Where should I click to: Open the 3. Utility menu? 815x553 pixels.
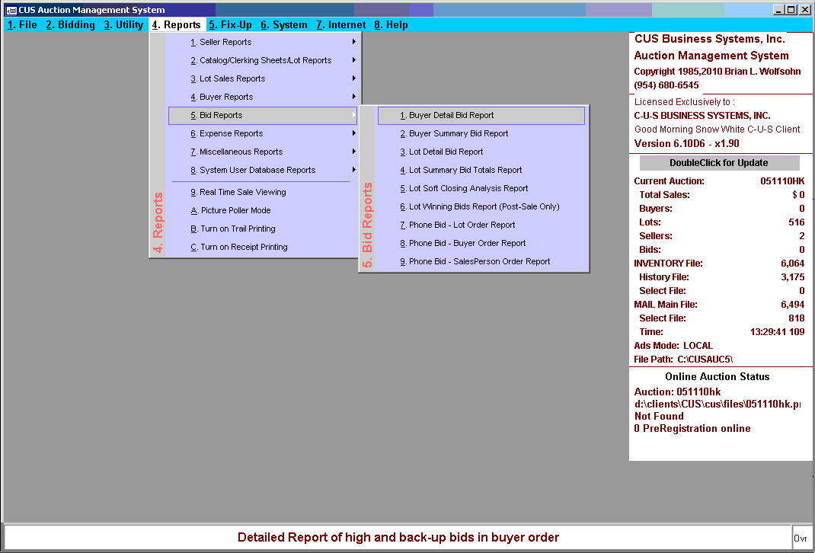tap(123, 24)
